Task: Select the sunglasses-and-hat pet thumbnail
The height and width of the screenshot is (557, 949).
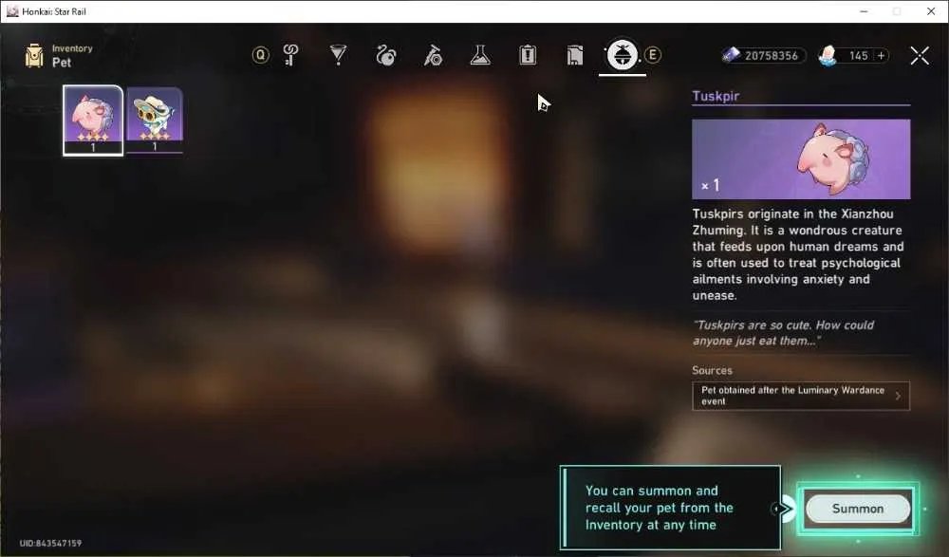Action: click(x=155, y=120)
